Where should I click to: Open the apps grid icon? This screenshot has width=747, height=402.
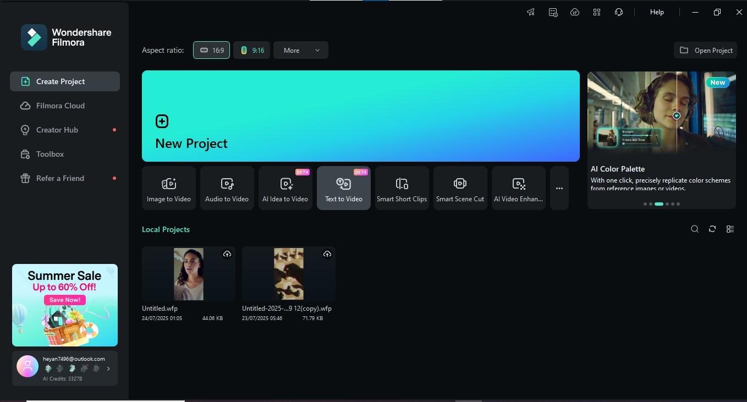tap(597, 12)
